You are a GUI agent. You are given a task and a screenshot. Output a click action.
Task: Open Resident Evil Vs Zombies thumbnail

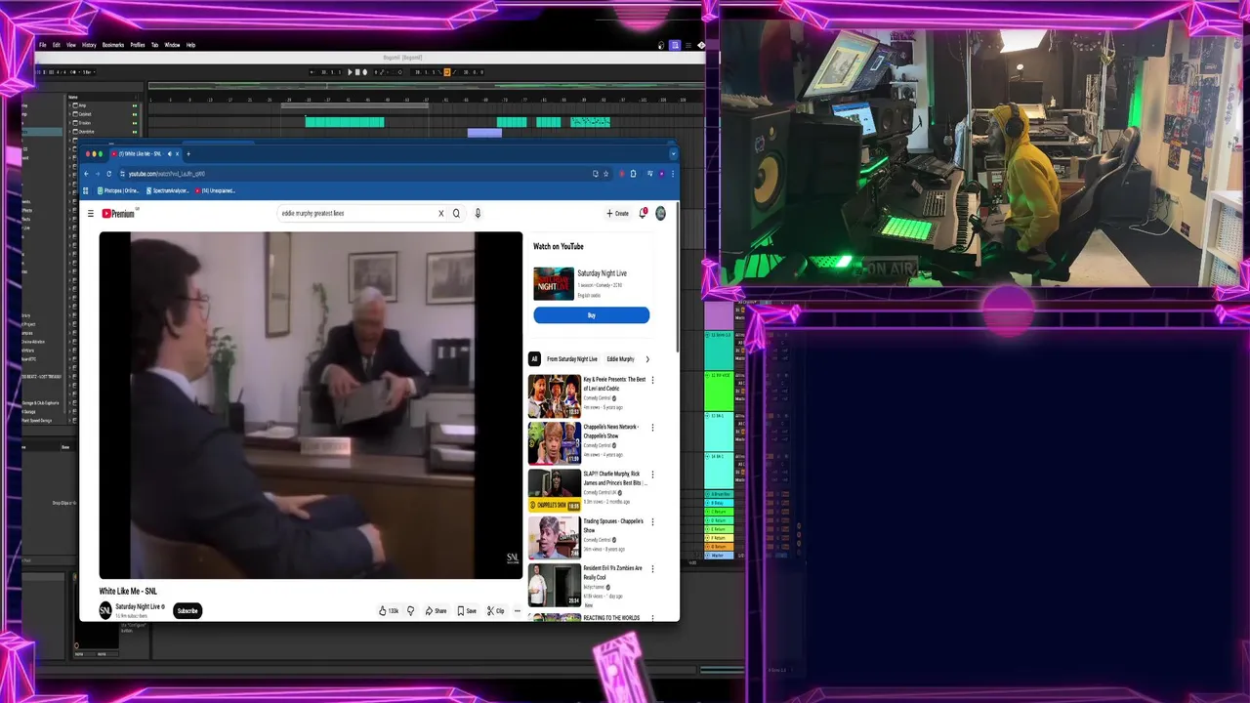click(554, 585)
